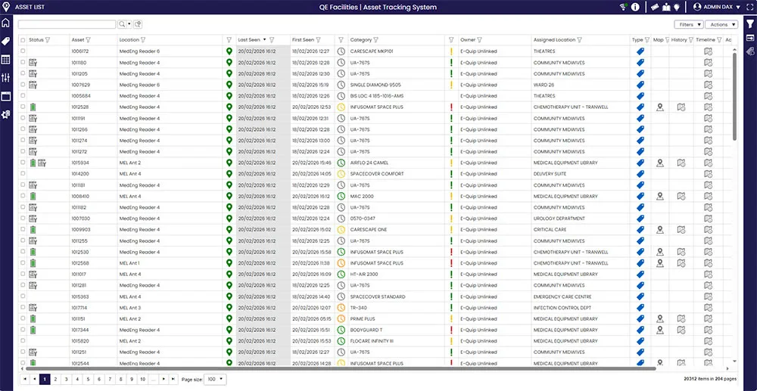Select the checkbox for asset 1015934

point(23,163)
